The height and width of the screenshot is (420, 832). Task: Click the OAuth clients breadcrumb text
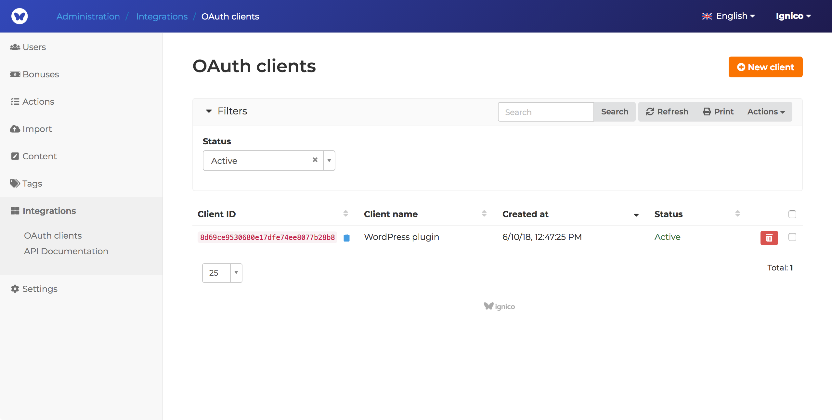click(230, 16)
